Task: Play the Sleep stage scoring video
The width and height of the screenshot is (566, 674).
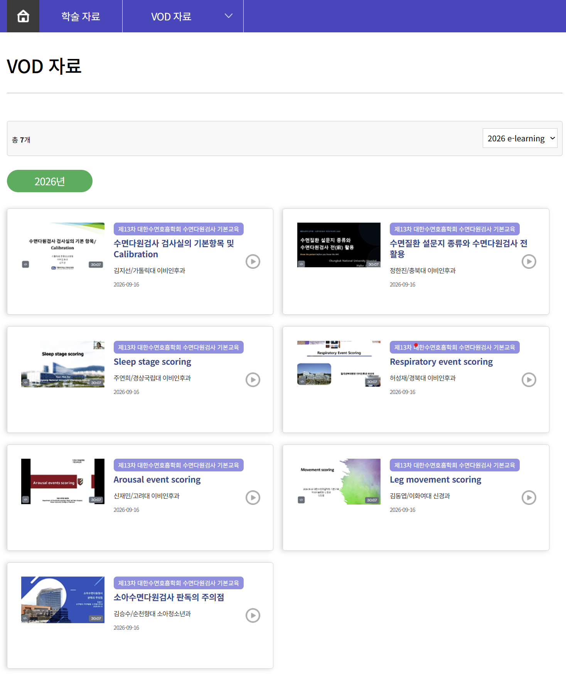Action: pyautogui.click(x=253, y=380)
